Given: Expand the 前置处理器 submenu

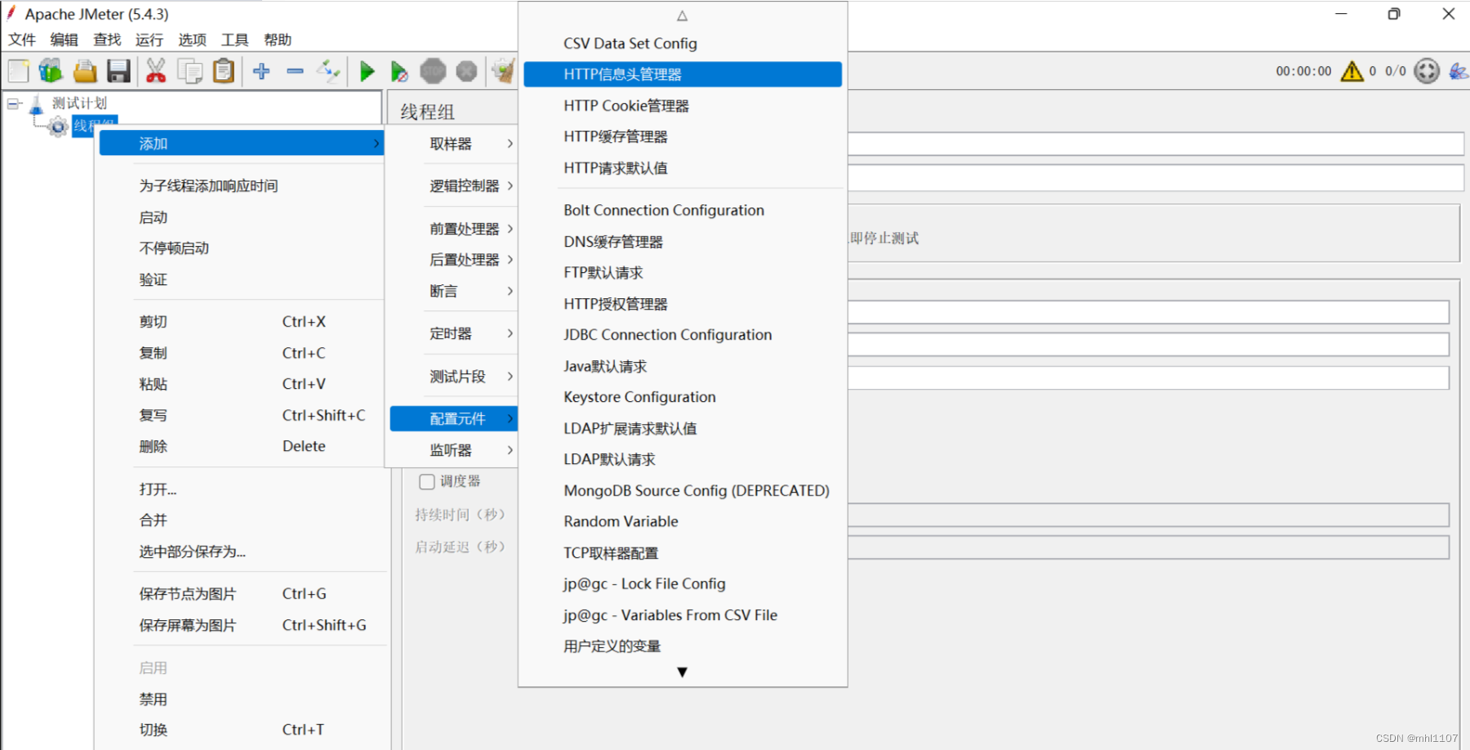Looking at the screenshot, I should point(453,229).
